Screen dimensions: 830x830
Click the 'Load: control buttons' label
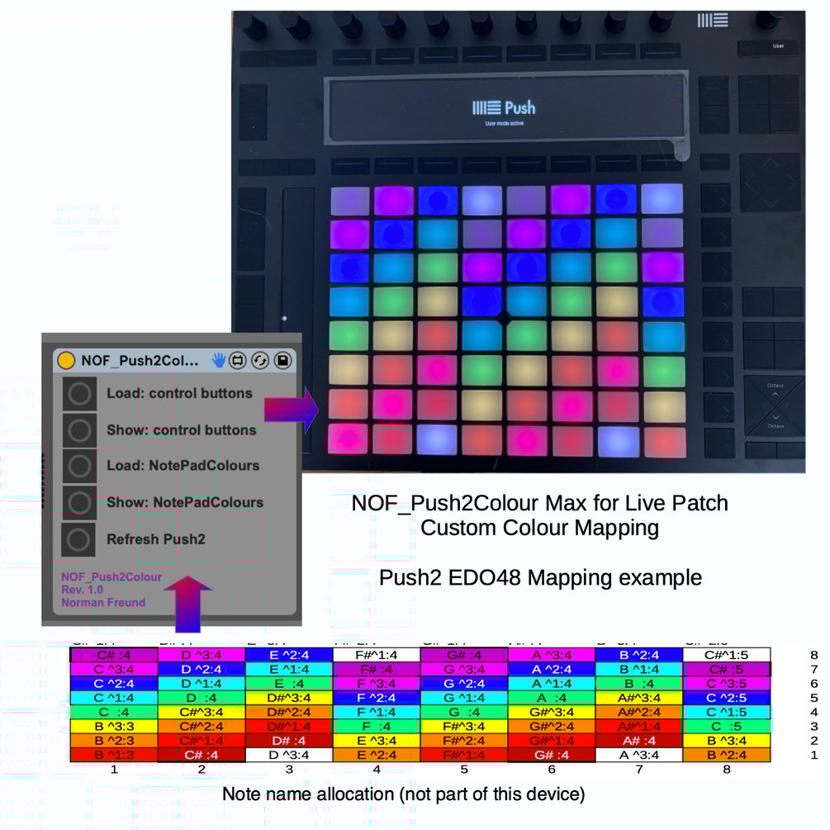tap(179, 393)
